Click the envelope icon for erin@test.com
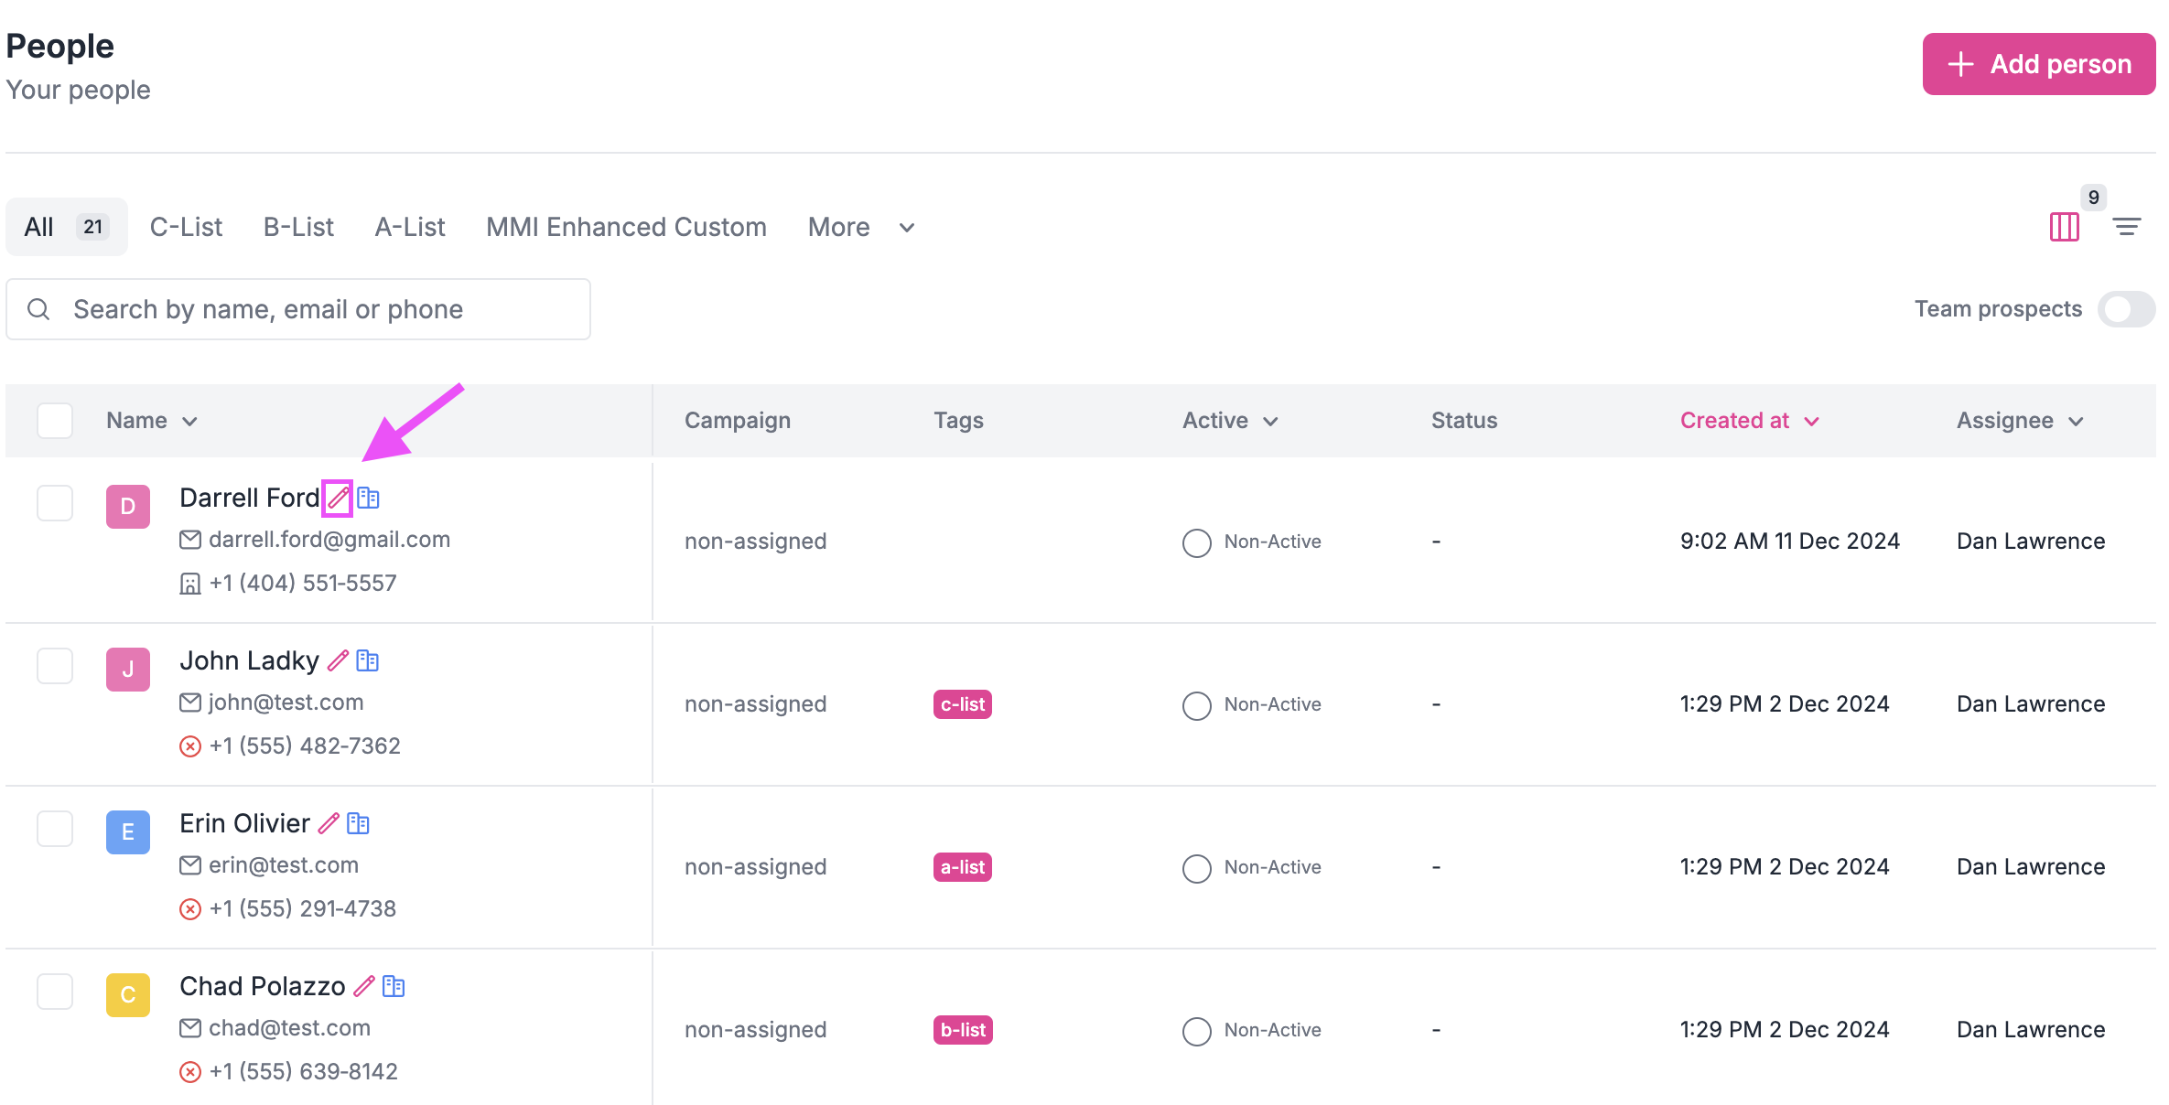The width and height of the screenshot is (2169, 1105). point(190,865)
